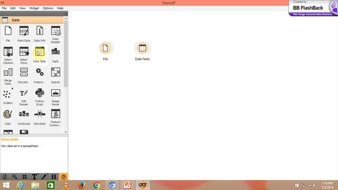The height and width of the screenshot is (190, 338).
Task: Click the zoom magnifier tool in bottom toolbar
Action: pos(15,177)
